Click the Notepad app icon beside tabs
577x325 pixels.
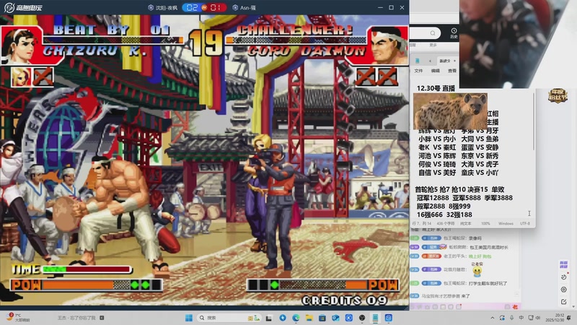click(418, 61)
